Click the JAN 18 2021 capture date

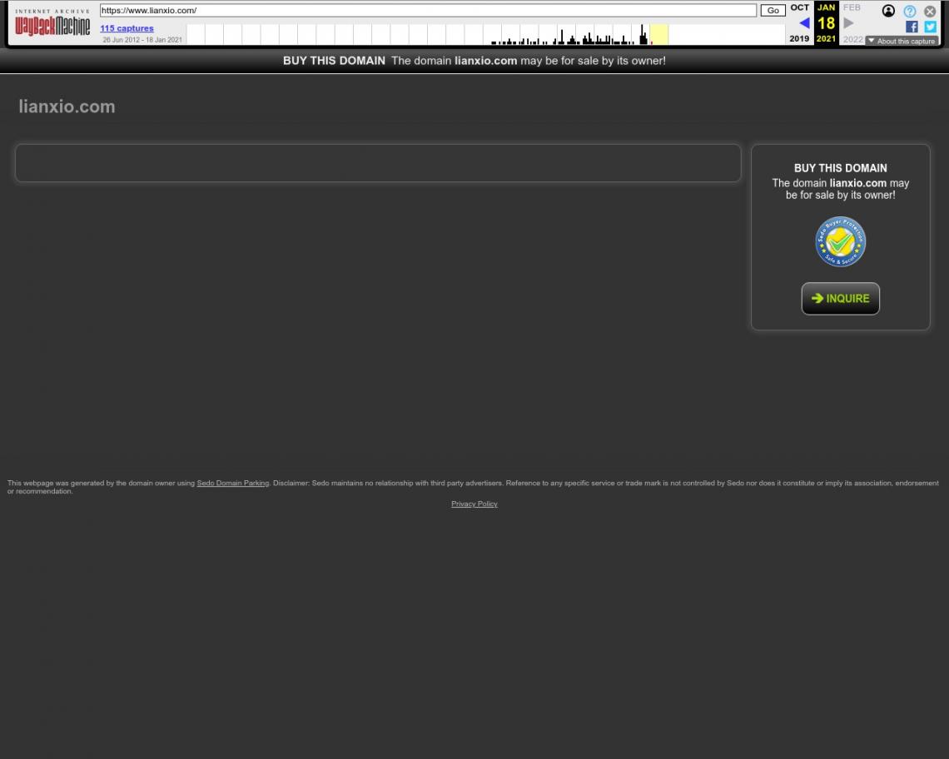coord(826,23)
